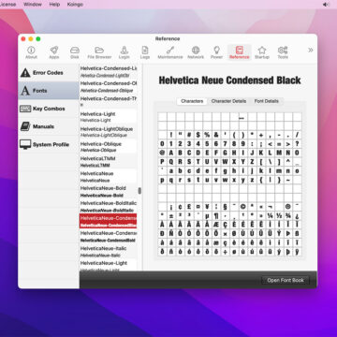Click the Æ uppercase character cell
Image resolution: width=337 pixels, height=337 pixels.
[x=216, y=225]
